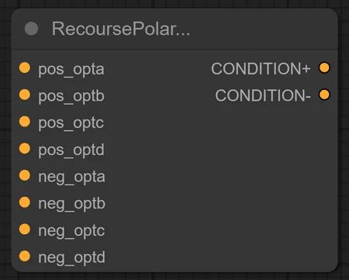Click the neg_optb input socket dot
This screenshot has width=349, height=280.
pyautogui.click(x=25, y=202)
